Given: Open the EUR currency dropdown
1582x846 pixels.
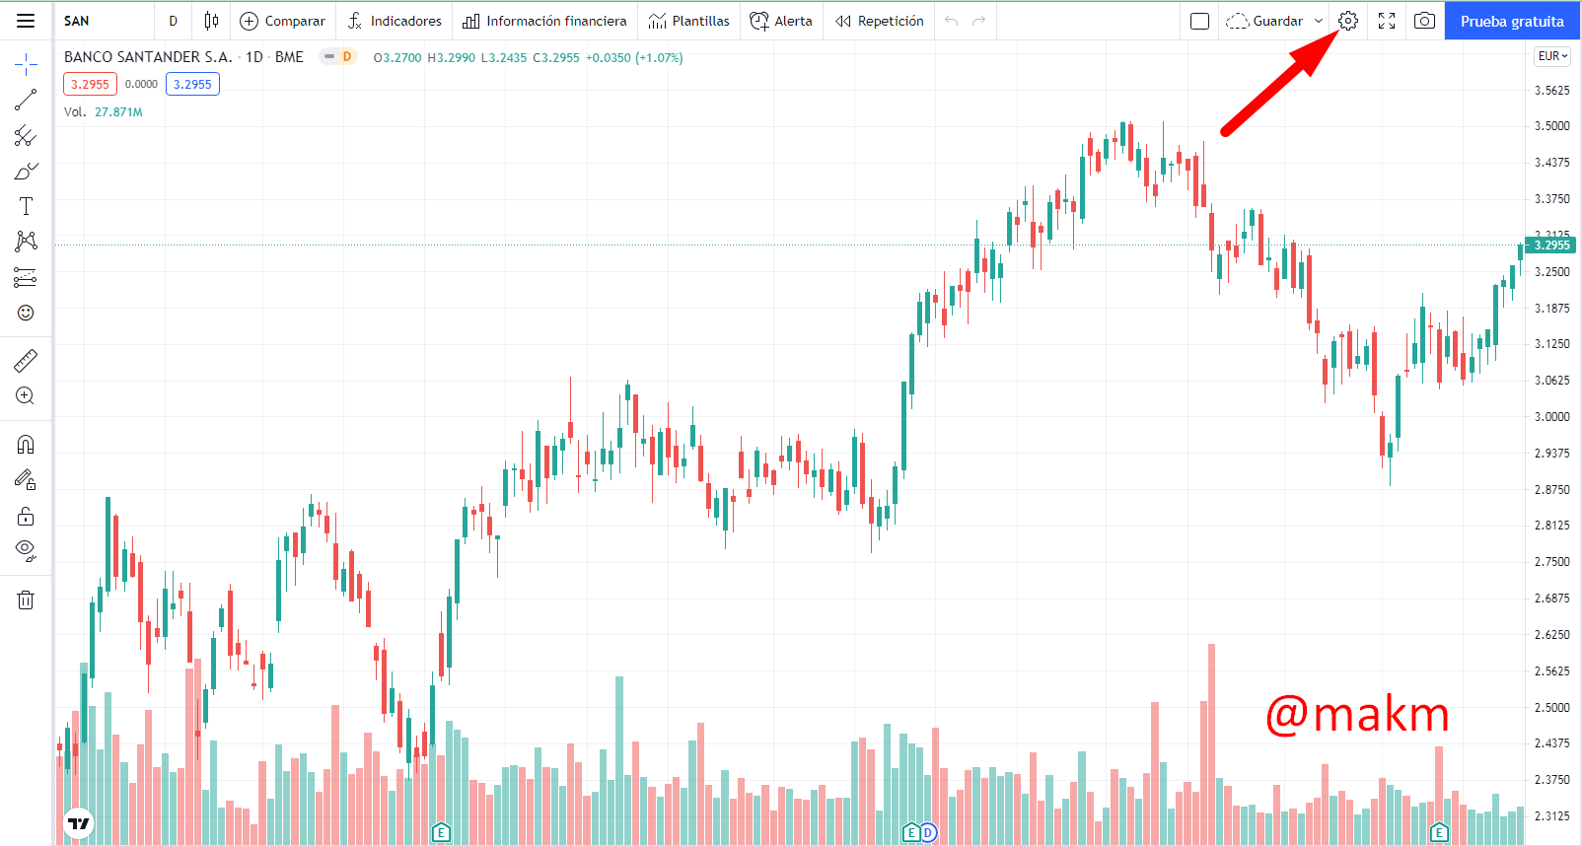Looking at the screenshot, I should tap(1552, 56).
